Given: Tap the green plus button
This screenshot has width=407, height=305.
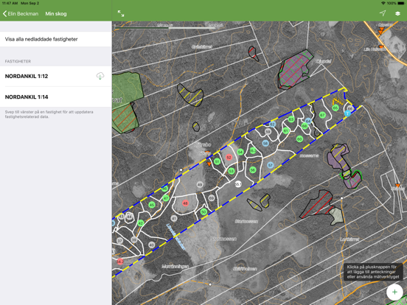Looking at the screenshot, I should click(x=394, y=292).
